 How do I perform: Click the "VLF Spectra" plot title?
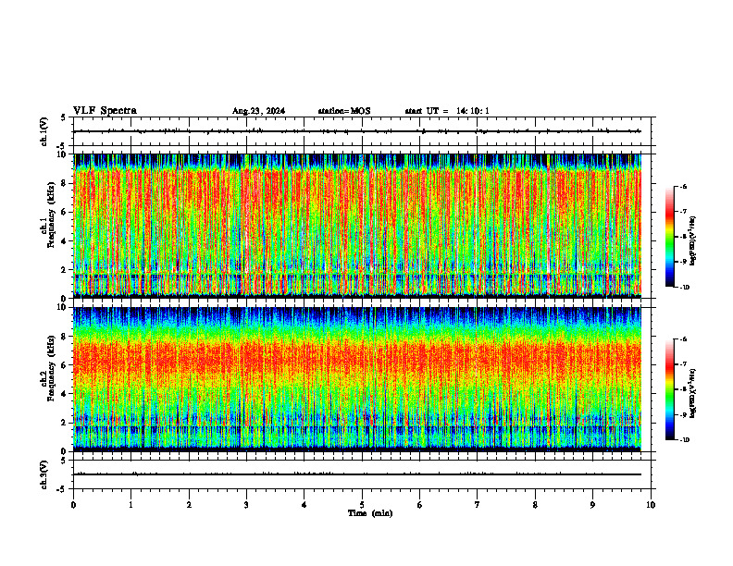105,111
